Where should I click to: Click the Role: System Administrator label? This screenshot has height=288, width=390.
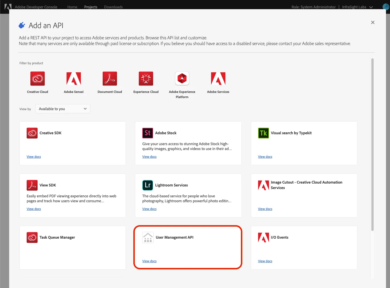point(313,7)
